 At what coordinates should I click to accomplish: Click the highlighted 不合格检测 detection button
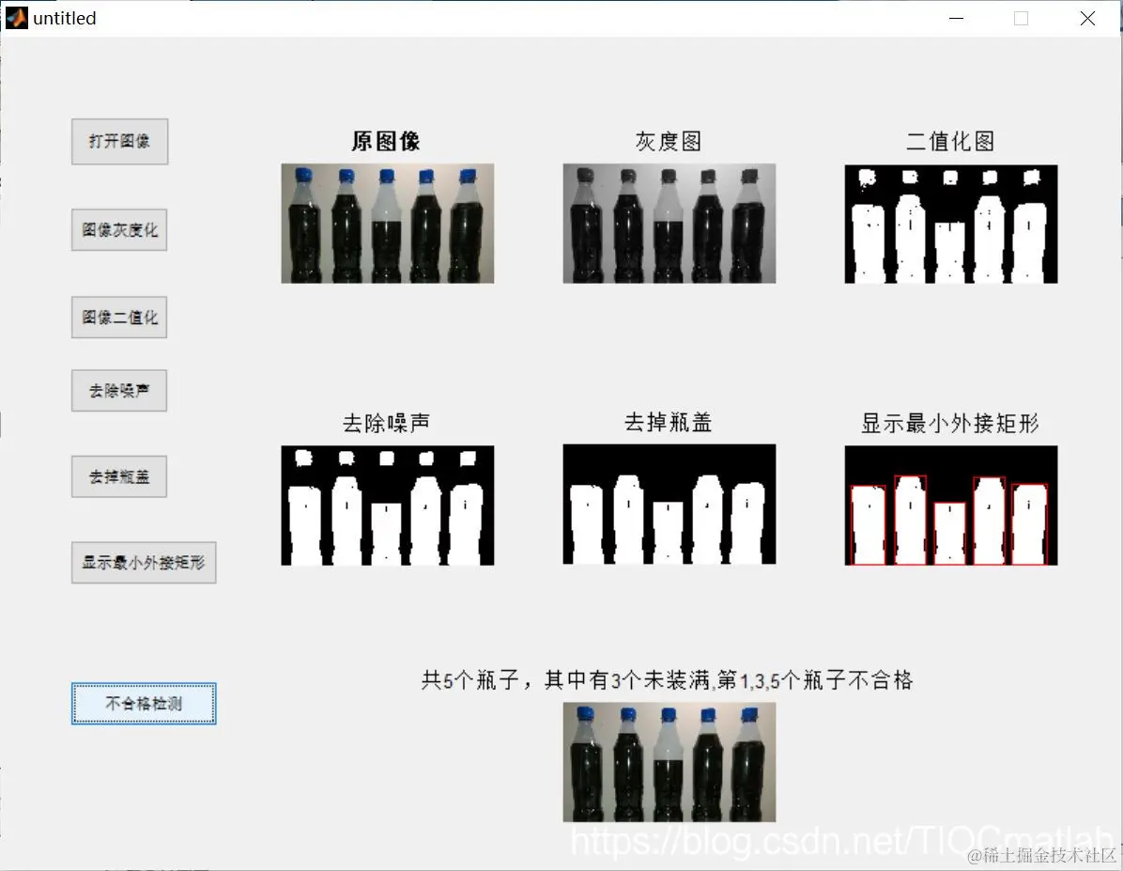click(x=143, y=703)
